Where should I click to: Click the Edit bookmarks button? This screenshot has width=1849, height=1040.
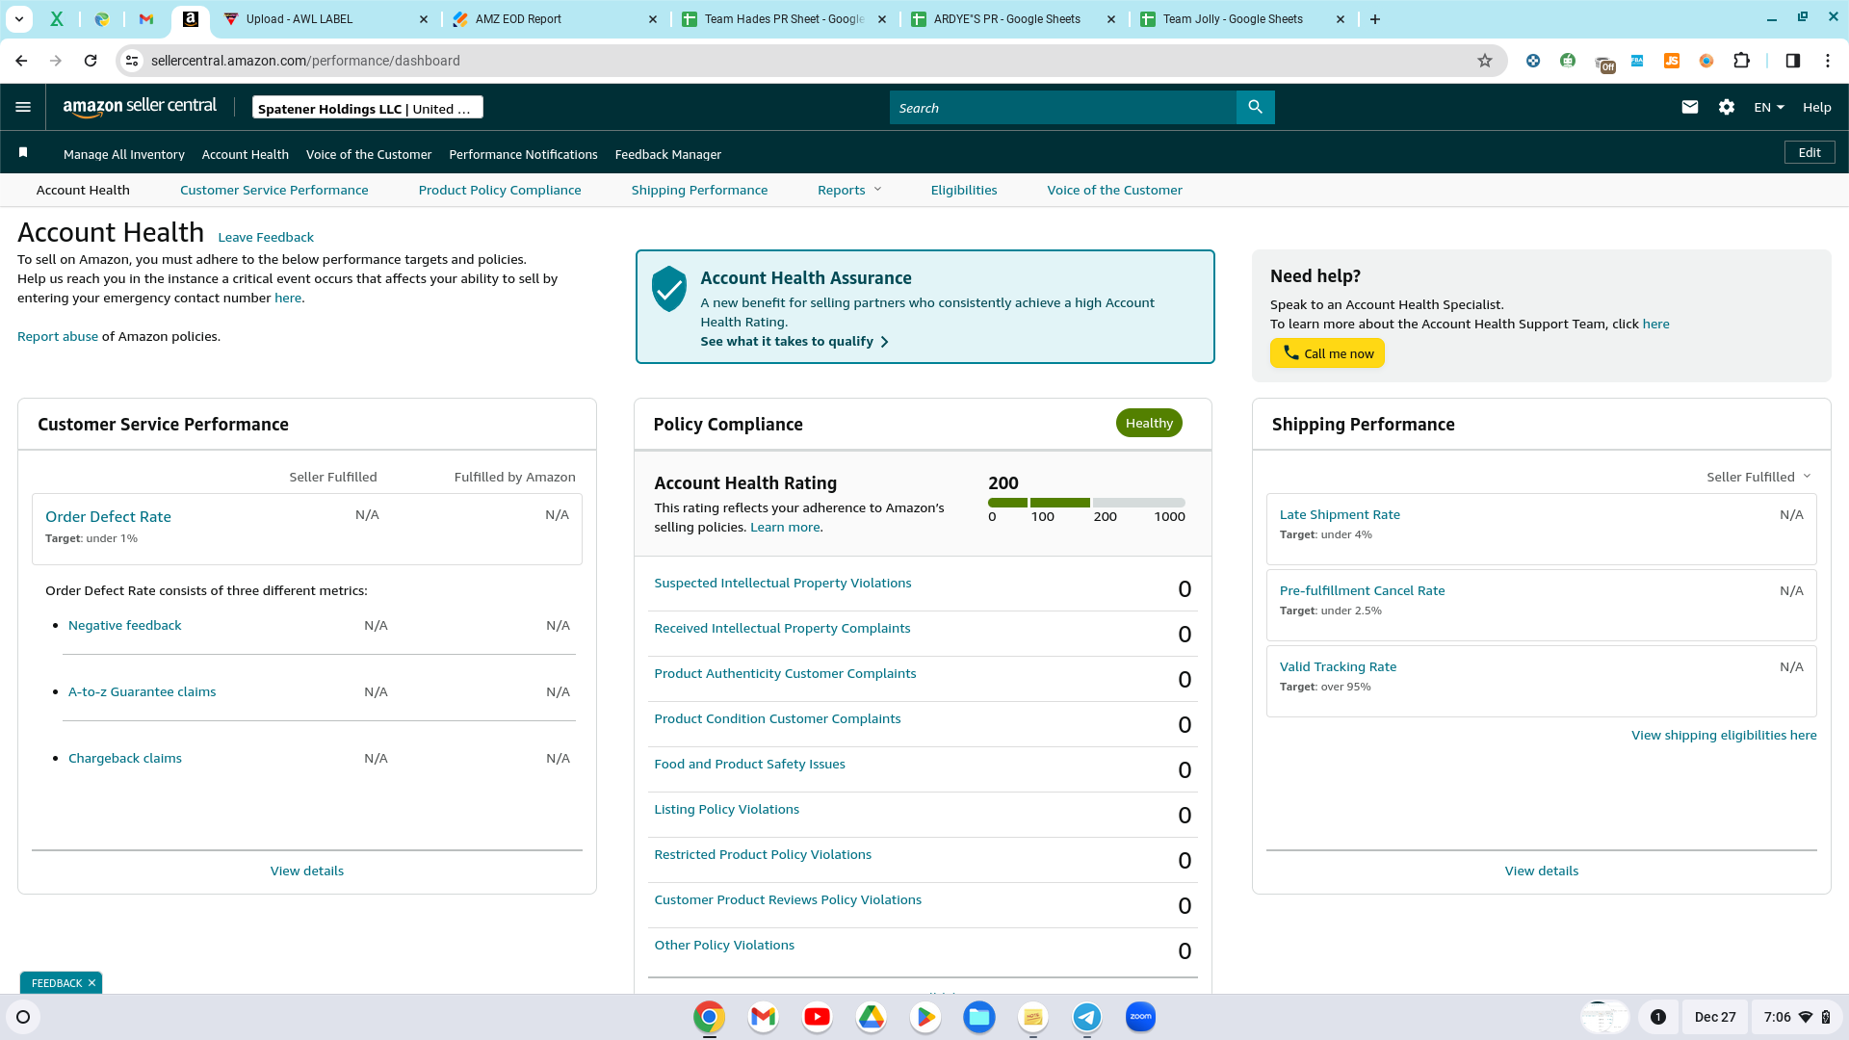coord(1810,152)
